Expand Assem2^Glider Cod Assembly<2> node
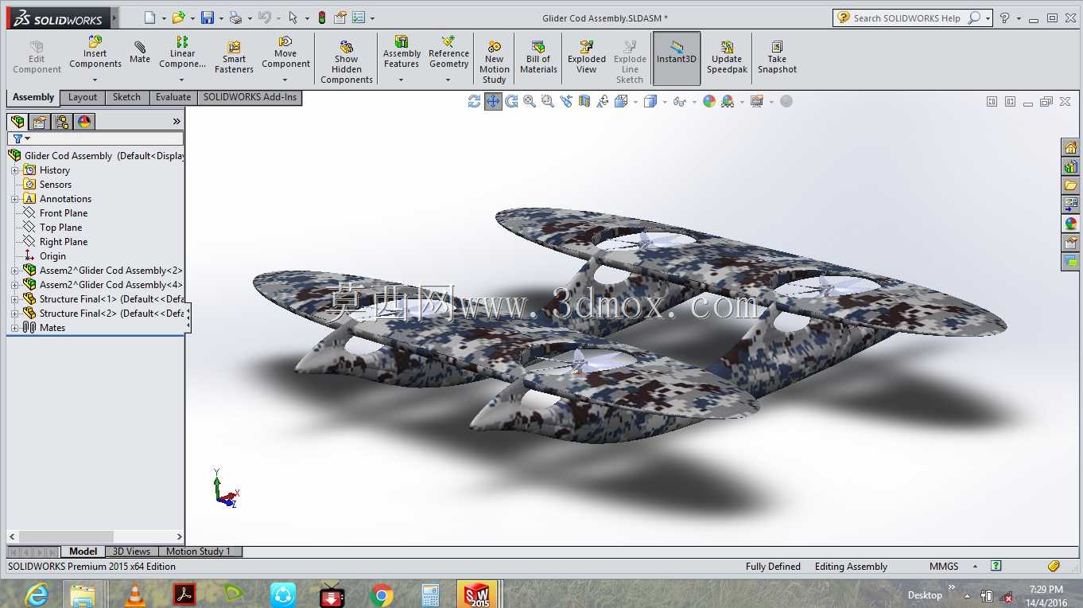1083x608 pixels. coord(14,271)
